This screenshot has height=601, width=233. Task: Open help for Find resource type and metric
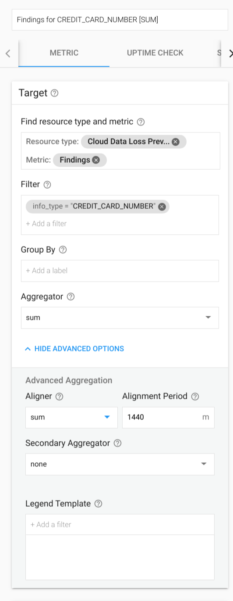click(141, 122)
